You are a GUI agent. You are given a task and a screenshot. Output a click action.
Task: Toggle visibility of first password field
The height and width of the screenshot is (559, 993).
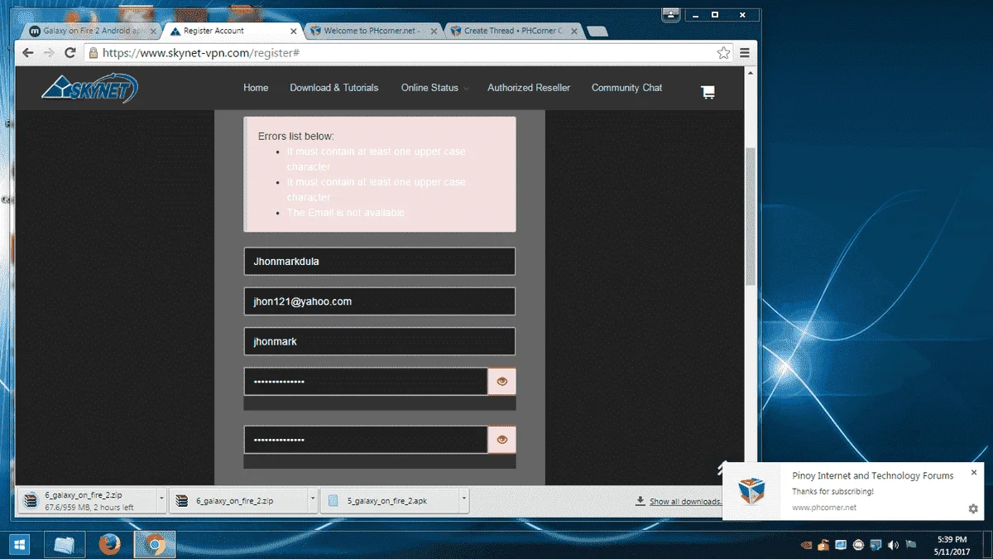(x=501, y=381)
